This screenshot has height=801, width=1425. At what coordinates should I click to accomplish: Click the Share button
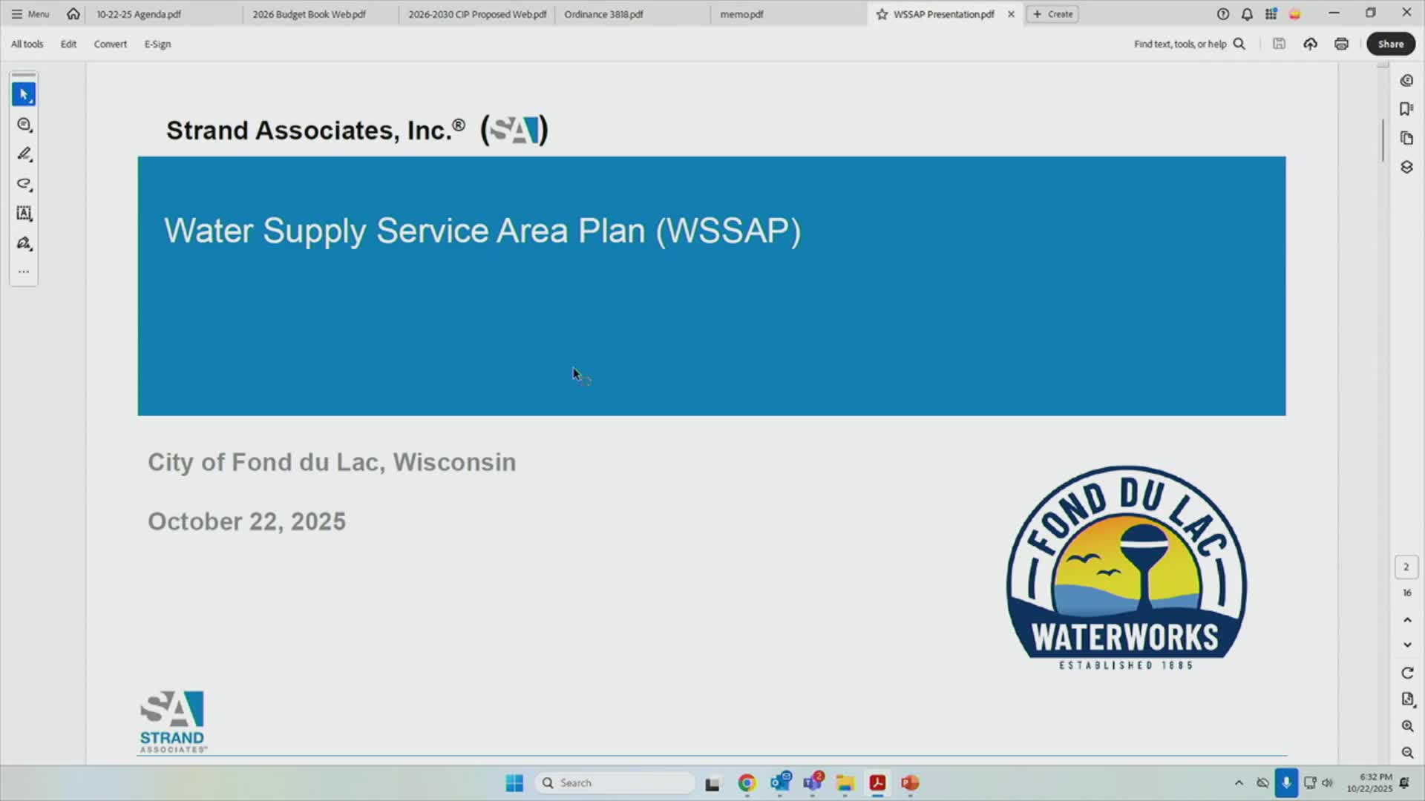(1390, 44)
